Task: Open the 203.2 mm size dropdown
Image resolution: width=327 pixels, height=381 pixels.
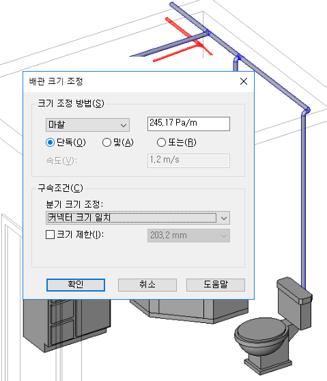Action: [188, 236]
